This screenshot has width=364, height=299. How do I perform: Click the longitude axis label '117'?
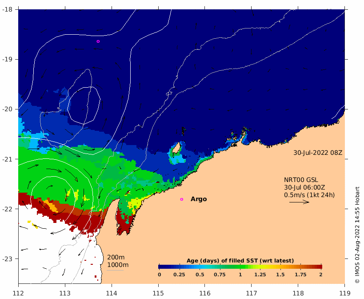click(x=252, y=293)
